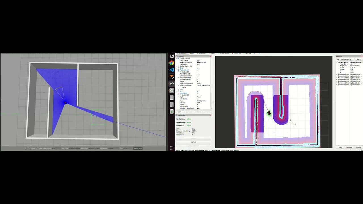The height and width of the screenshot is (204, 363).
Task: Expand the Links tree item
Action: click(x=178, y=89)
